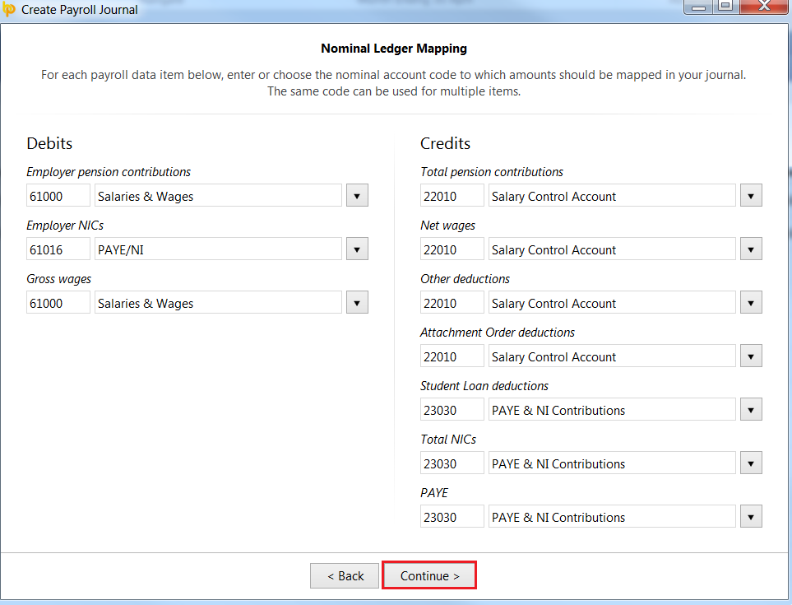792x605 pixels.
Task: Go back with the Back button
Action: pyautogui.click(x=345, y=575)
